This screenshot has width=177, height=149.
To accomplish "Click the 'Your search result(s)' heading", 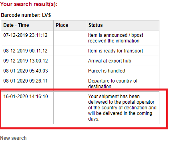I will (29, 4).
